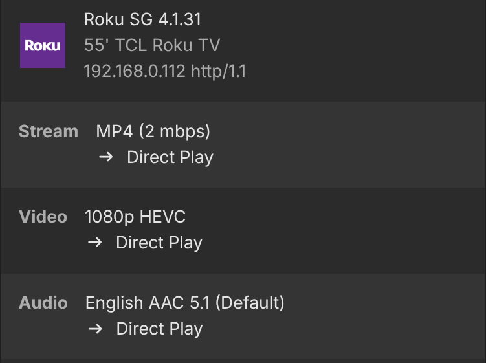The width and height of the screenshot is (486, 363).
Task: Click the Audio row label
Action: click(x=43, y=302)
